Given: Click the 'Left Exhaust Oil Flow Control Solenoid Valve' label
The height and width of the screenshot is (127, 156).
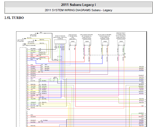Looking at the screenshot, I should point(87,37).
